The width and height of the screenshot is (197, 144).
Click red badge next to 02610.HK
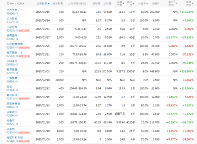coord(24,48)
